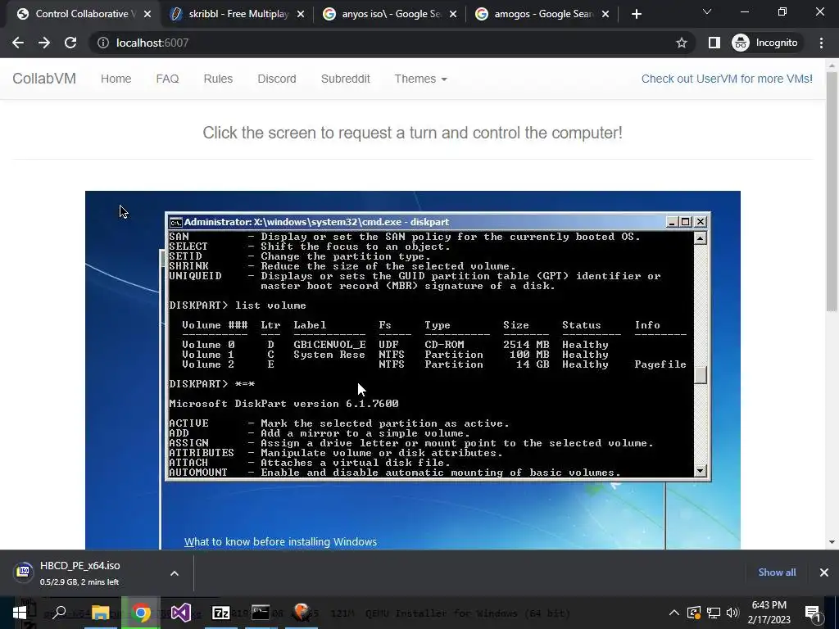Click the browser page vertical scrollbar
839x629 pixels.
tap(832, 190)
